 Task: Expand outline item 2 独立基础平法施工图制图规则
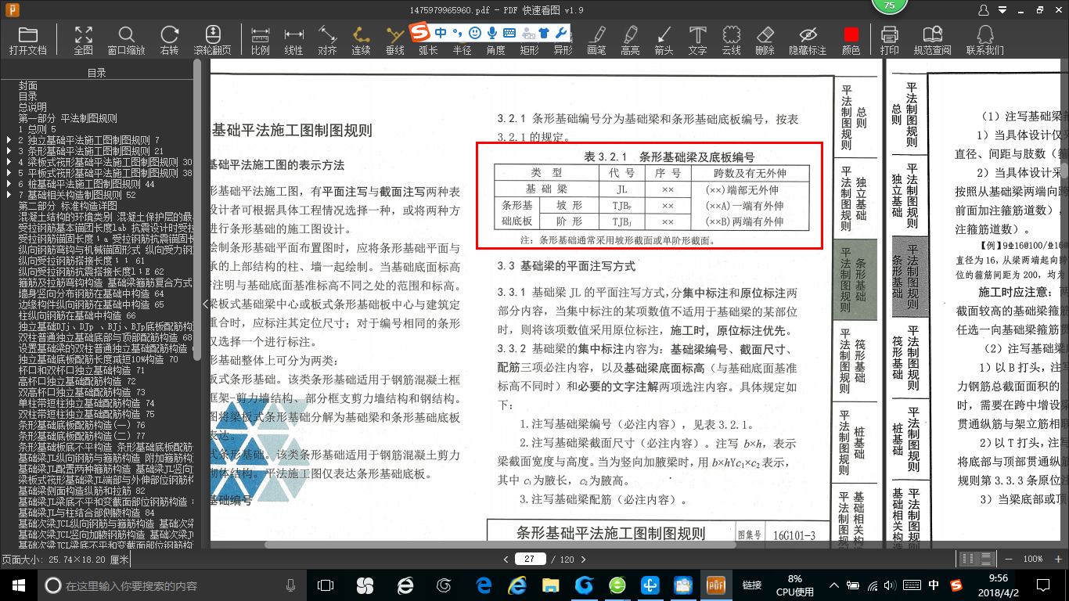(x=9, y=140)
